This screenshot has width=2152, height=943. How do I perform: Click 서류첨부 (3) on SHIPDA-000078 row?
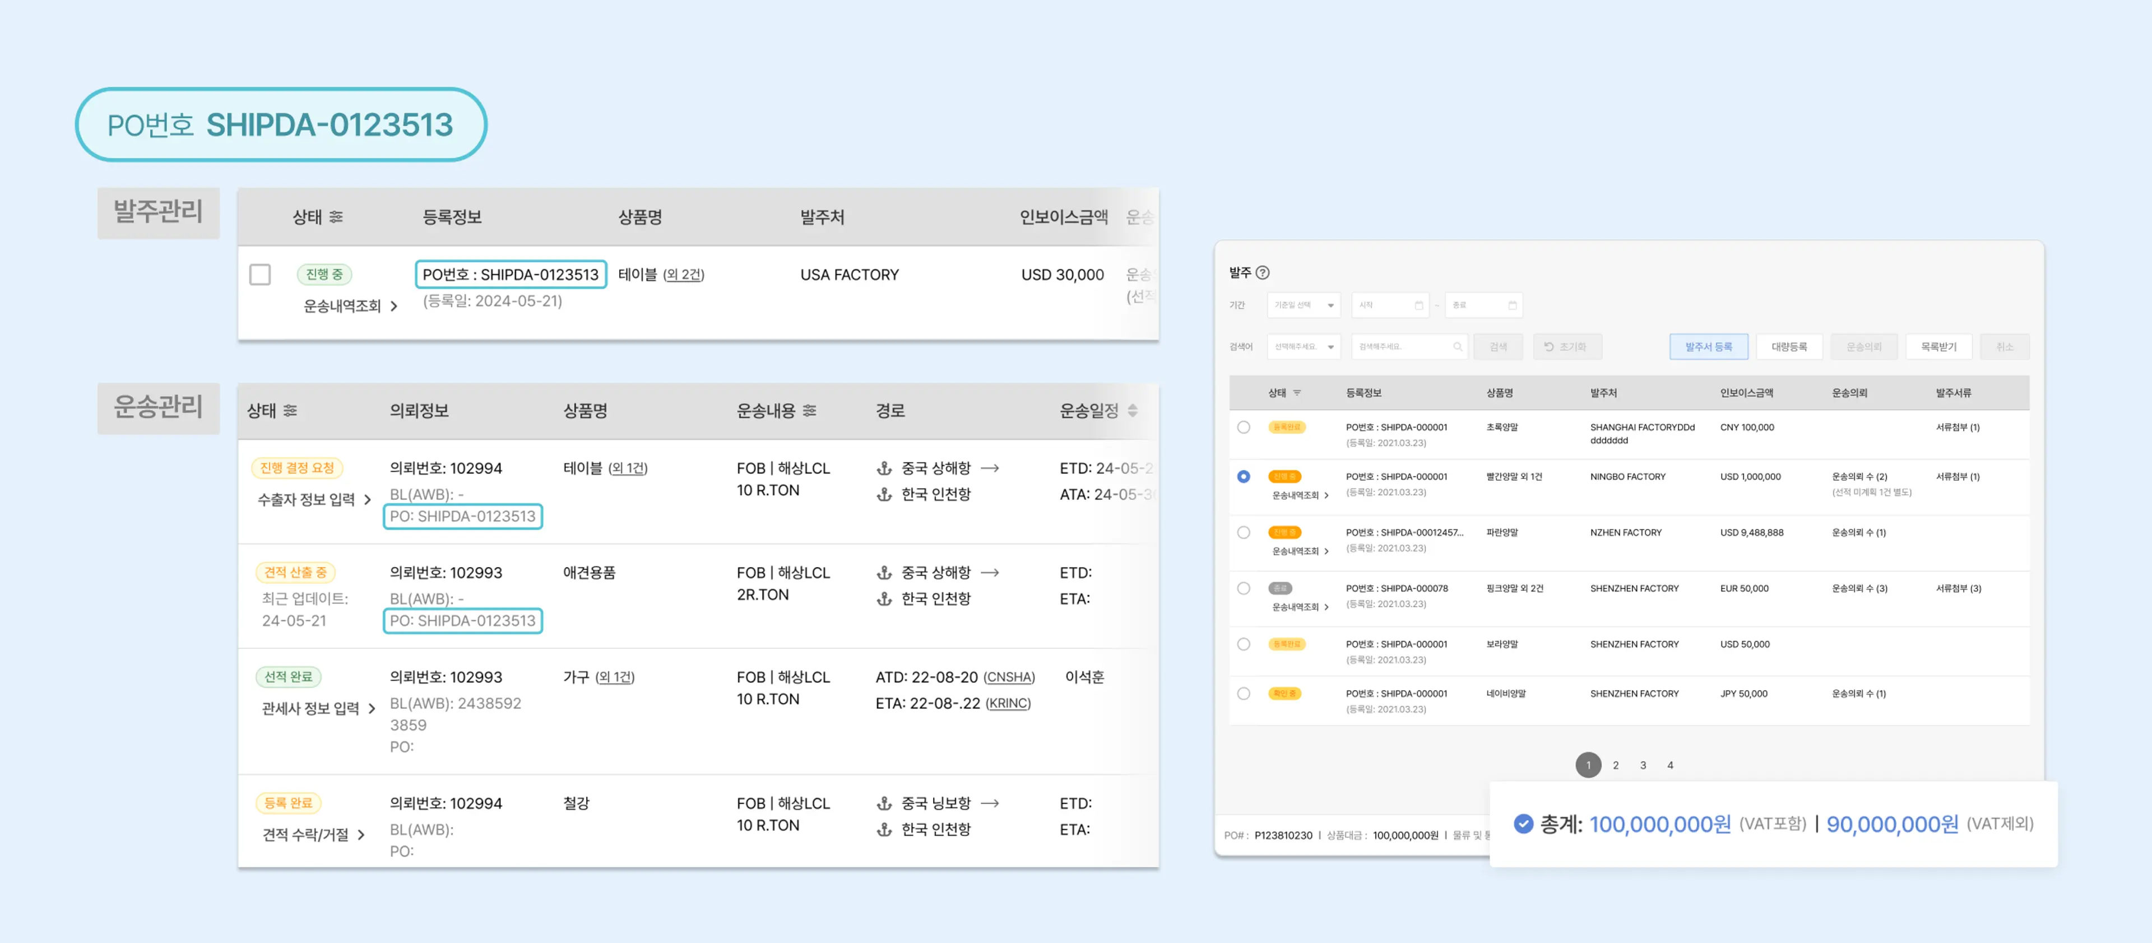[1958, 588]
